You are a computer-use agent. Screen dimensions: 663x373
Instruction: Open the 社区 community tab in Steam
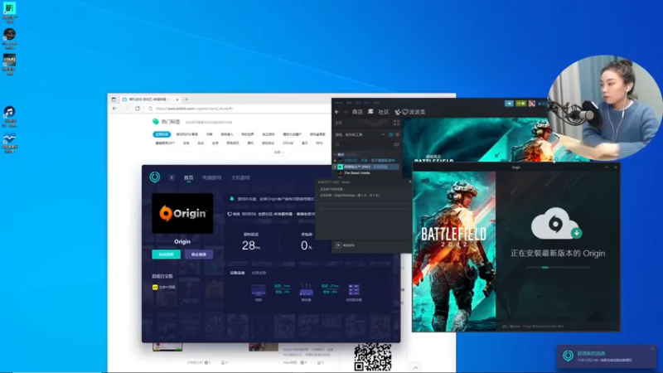click(x=384, y=112)
